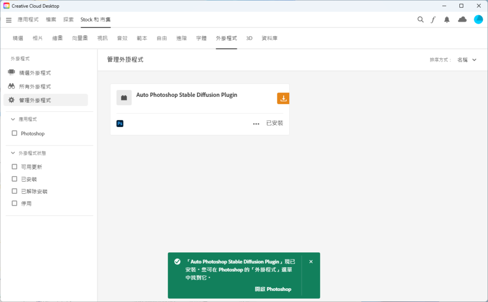Click the Auto Photoshop Stable Diffusion Plugin title
Image resolution: width=488 pixels, height=302 pixels.
point(187,95)
